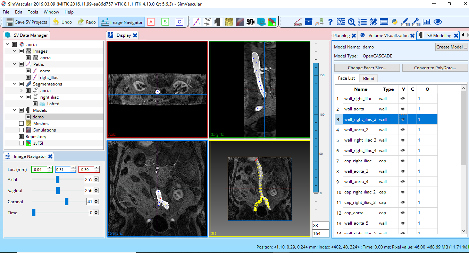The height and width of the screenshot is (253, 469).
Task: Click the wrench toolbar icon
Action: click(x=416, y=22)
